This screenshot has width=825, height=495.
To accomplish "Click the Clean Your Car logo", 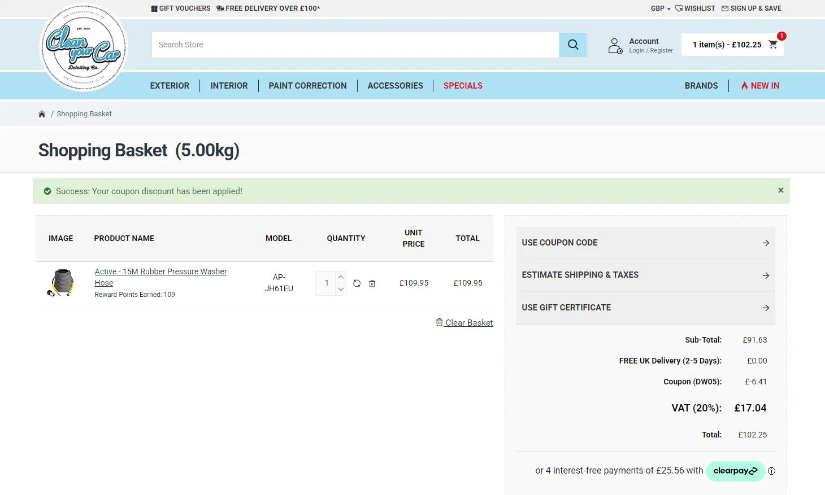I will pyautogui.click(x=84, y=48).
